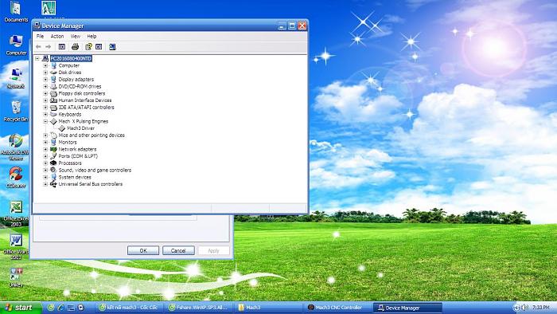The height and width of the screenshot is (314, 557).
Task: Expand the Disk drives category
Action: [x=45, y=73]
